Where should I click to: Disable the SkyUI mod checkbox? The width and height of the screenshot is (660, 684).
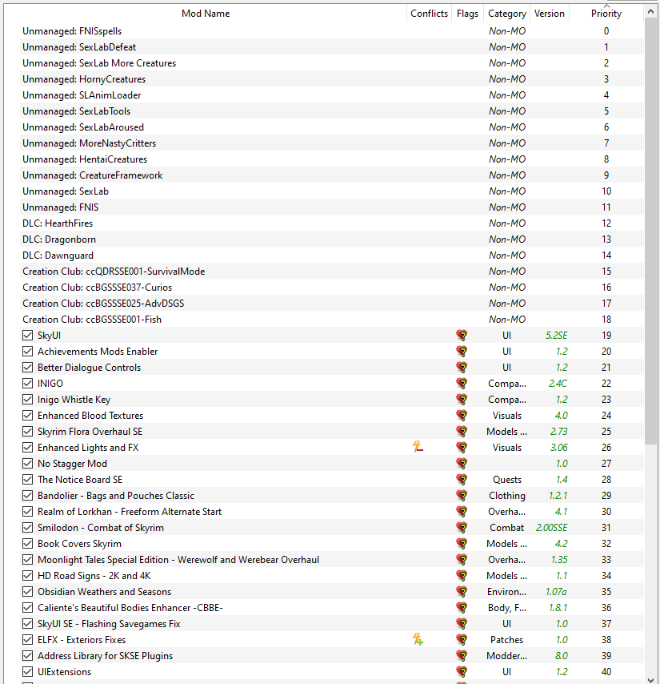[x=27, y=336]
